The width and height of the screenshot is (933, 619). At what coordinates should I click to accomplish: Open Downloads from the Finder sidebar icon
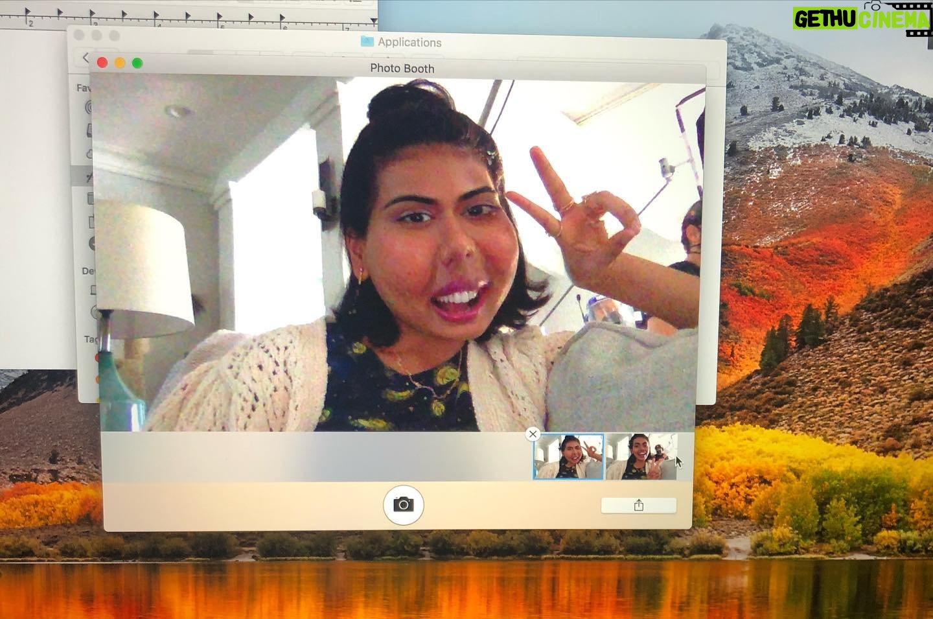[x=91, y=244]
